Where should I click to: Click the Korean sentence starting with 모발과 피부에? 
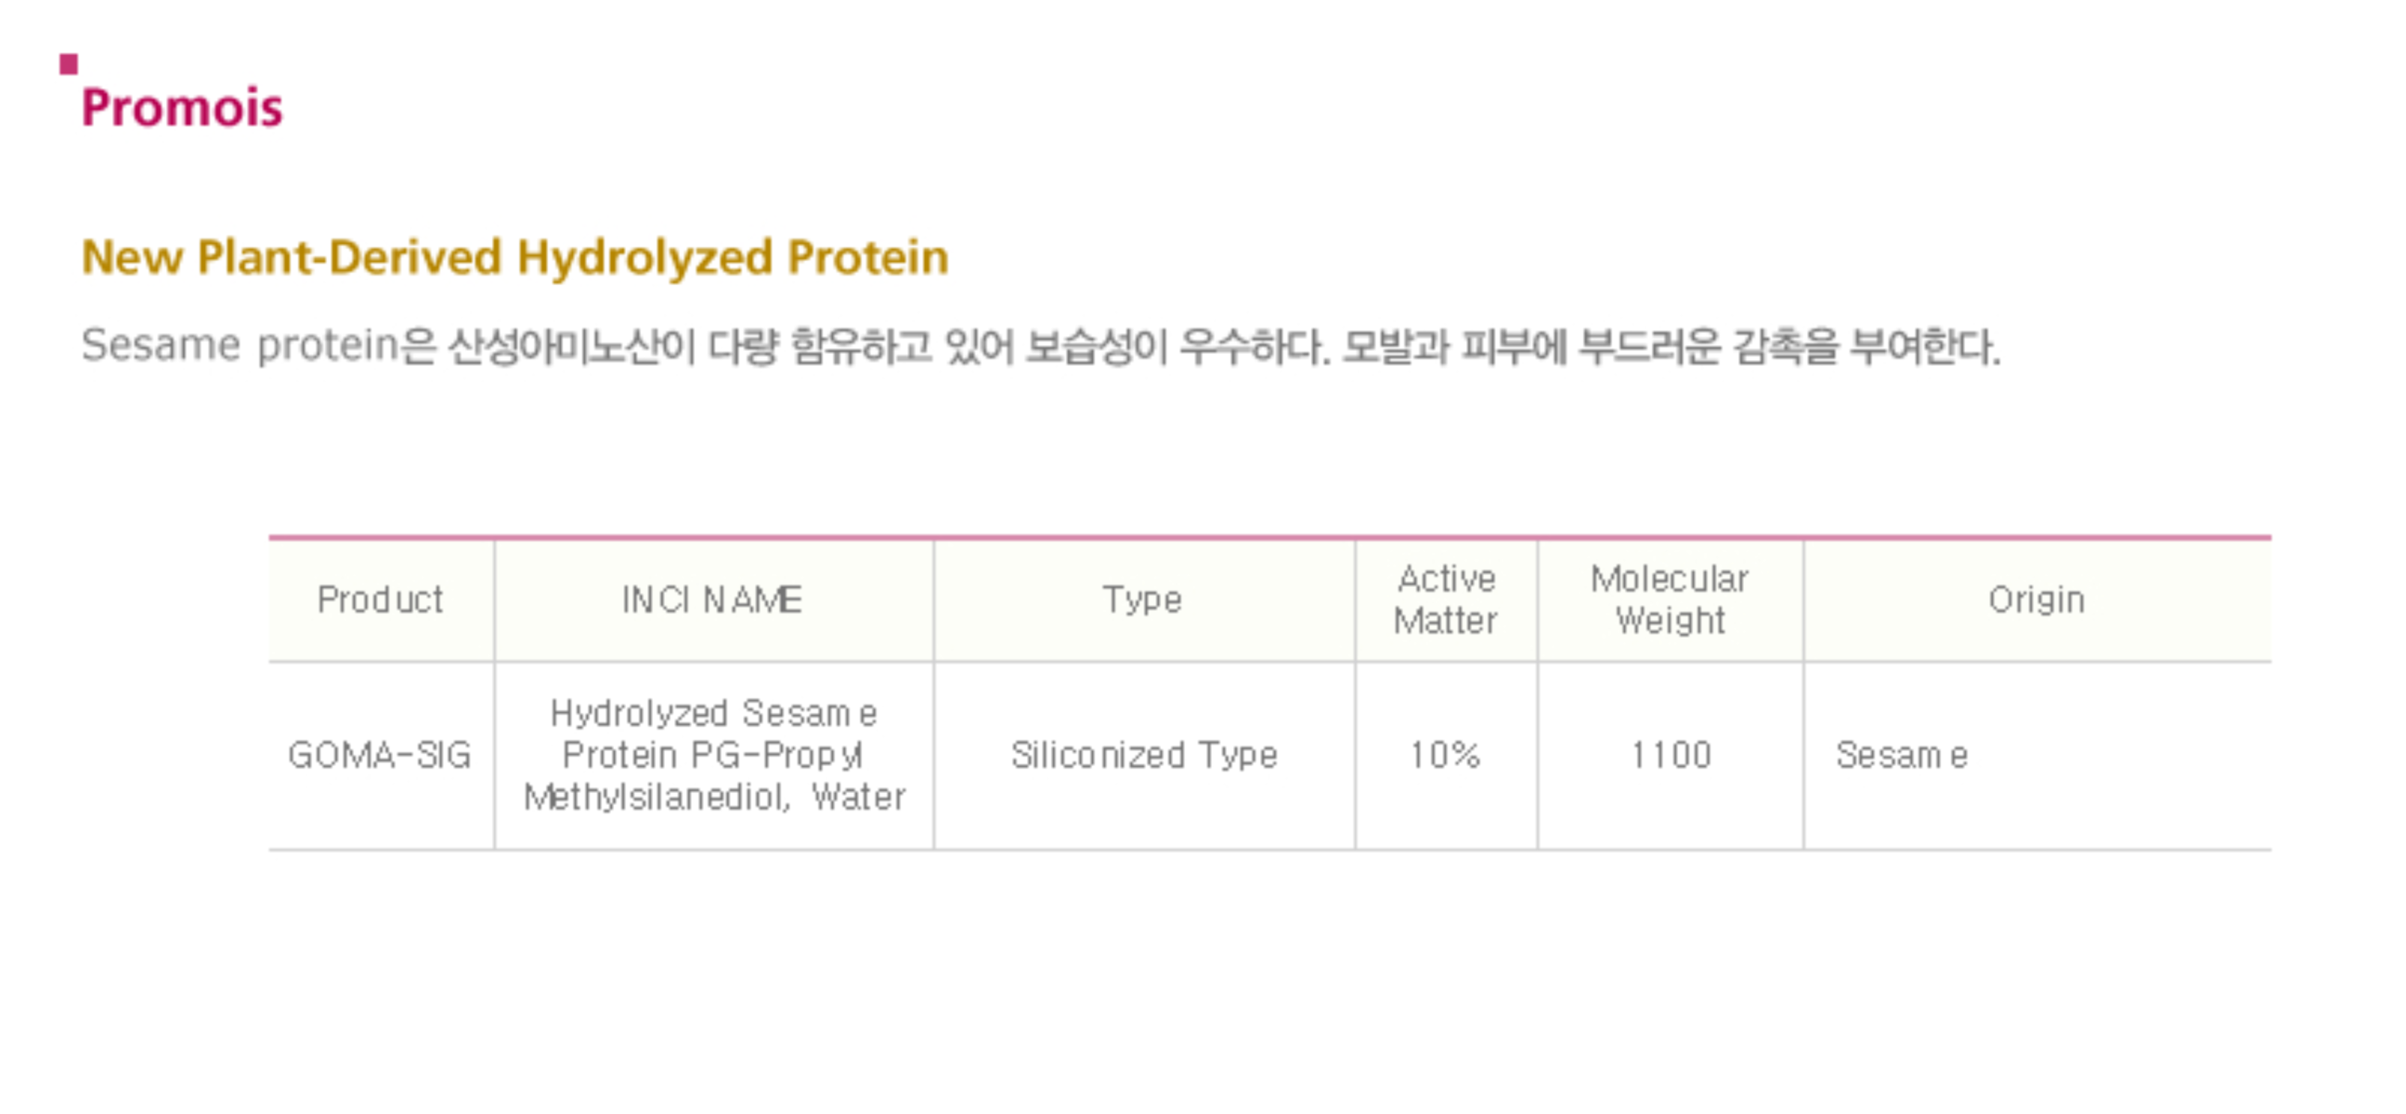[1670, 347]
